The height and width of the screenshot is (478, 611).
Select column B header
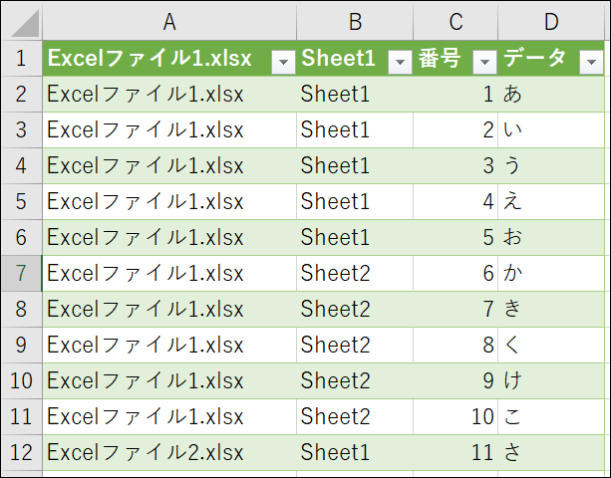pos(355,21)
